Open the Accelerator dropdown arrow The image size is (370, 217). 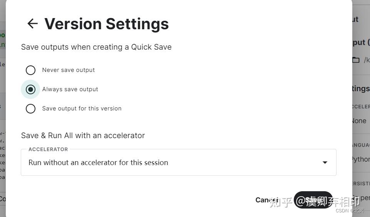(x=325, y=162)
